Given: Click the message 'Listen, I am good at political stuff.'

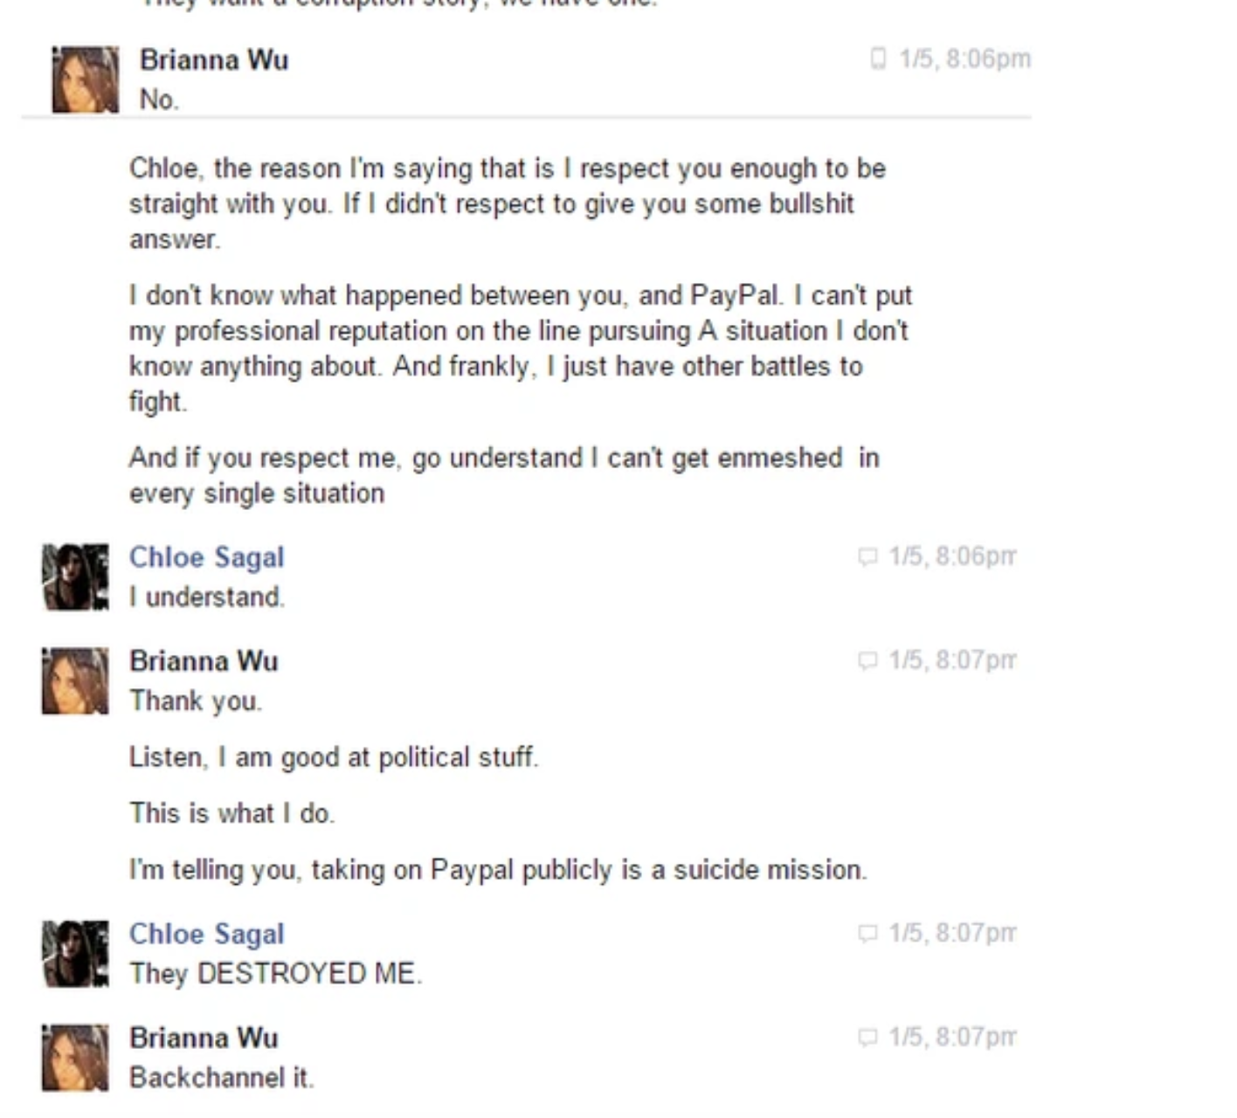Looking at the screenshot, I should (334, 757).
